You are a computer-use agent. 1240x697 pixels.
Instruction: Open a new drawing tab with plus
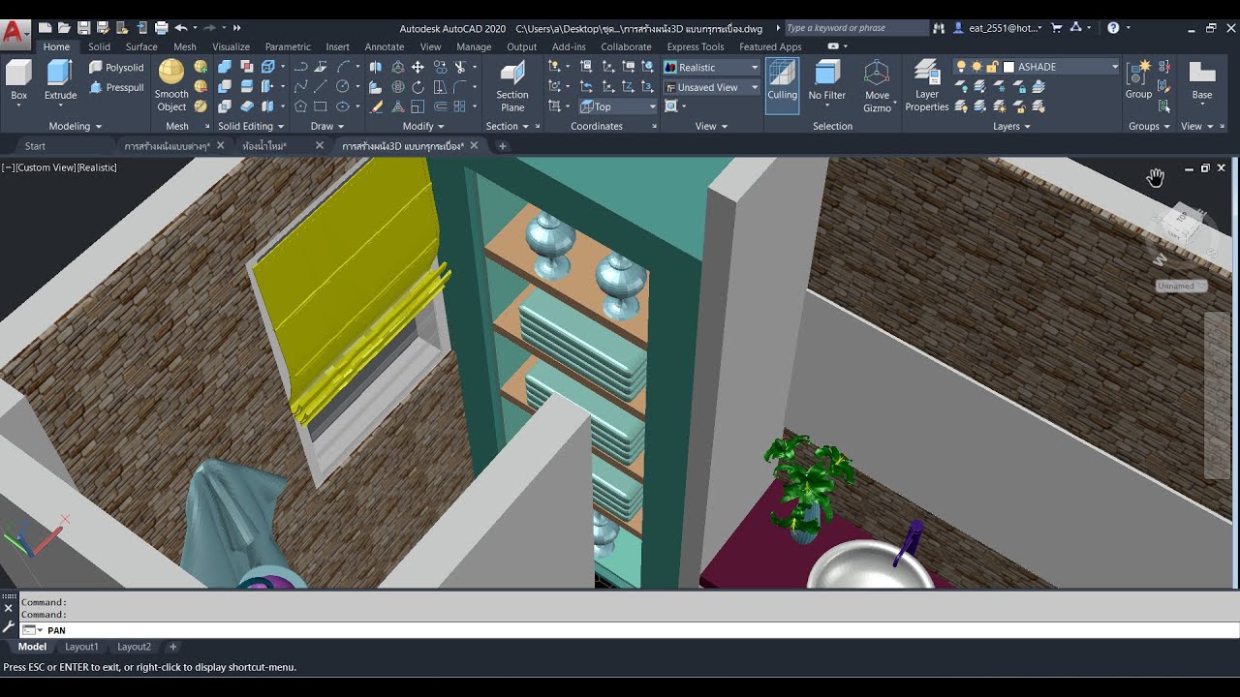click(x=502, y=146)
